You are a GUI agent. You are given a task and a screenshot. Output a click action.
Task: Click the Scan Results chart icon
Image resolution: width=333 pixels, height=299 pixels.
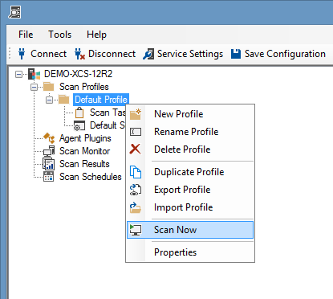[49, 164]
